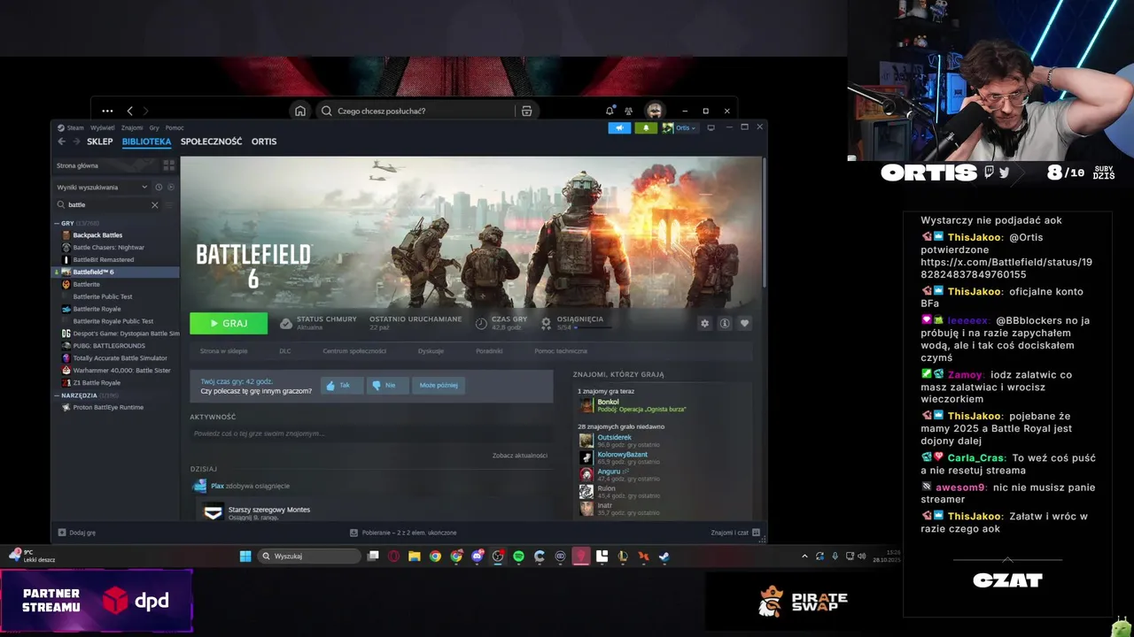Click the cloud status icon
Image resolution: width=1134 pixels, height=637 pixels.
[286, 324]
